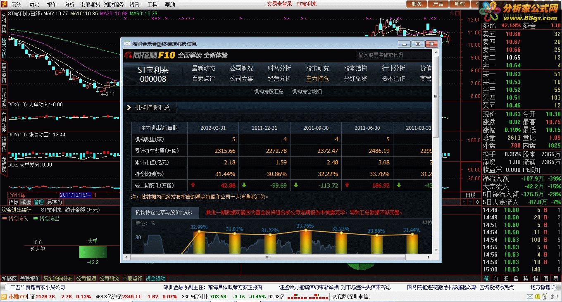Switch to the 个股点评 bottom tab
The image size is (562, 302).
click(132, 278)
